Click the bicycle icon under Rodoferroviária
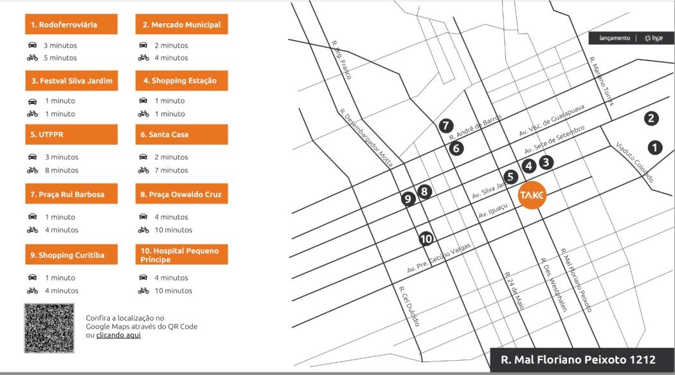This screenshot has height=375, width=675. pyautogui.click(x=32, y=58)
